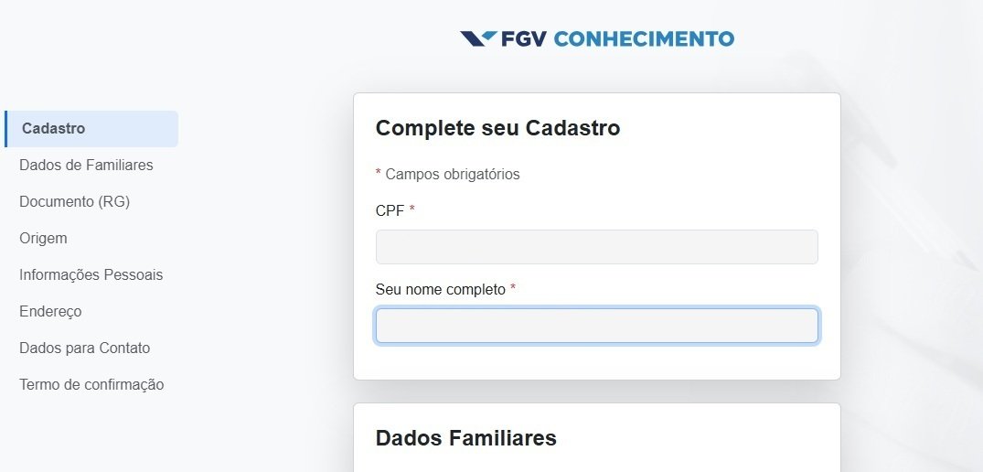Click the red asterisk before Campos obrigatórios
983x472 pixels.
click(379, 173)
